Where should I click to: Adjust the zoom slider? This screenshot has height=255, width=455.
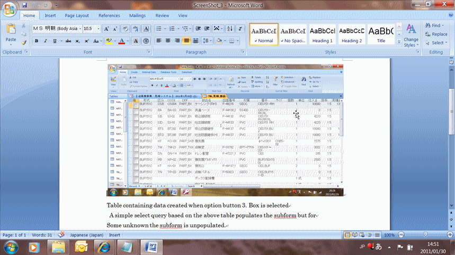pos(426,234)
